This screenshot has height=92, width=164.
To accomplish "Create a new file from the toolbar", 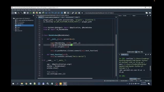I will pyautogui.click(x=13, y=13).
